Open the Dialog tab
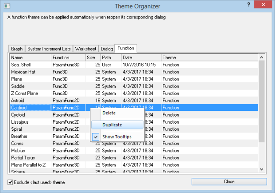 click(x=107, y=49)
